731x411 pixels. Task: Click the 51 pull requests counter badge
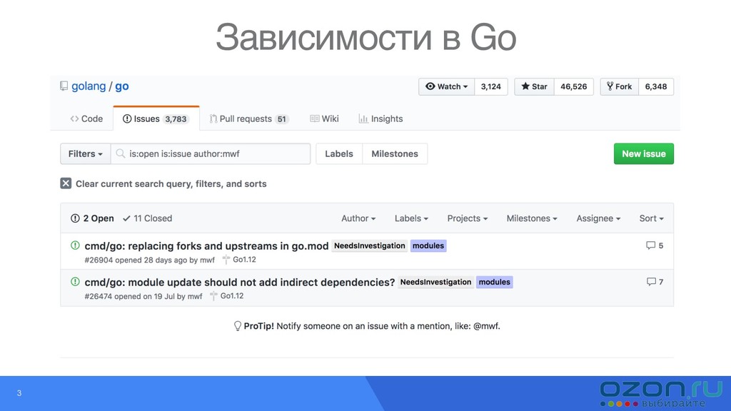(281, 119)
